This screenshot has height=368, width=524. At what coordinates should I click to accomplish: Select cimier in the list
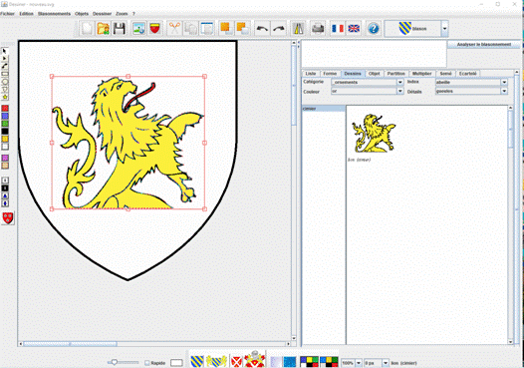324,109
